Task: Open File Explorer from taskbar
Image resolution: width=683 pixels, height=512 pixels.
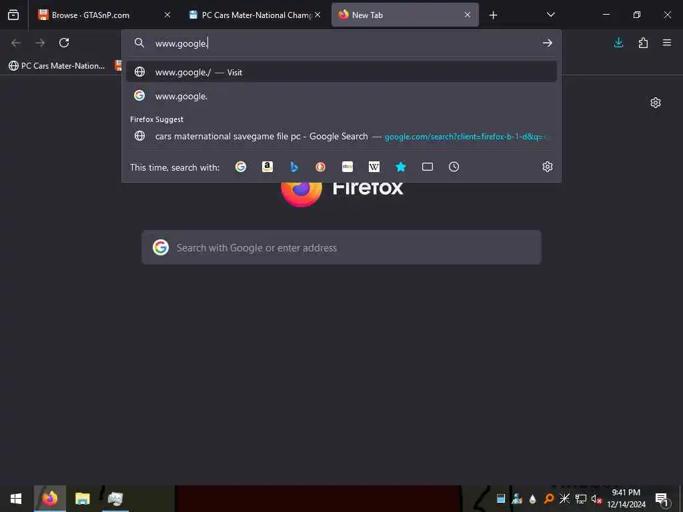Action: pyautogui.click(x=82, y=499)
